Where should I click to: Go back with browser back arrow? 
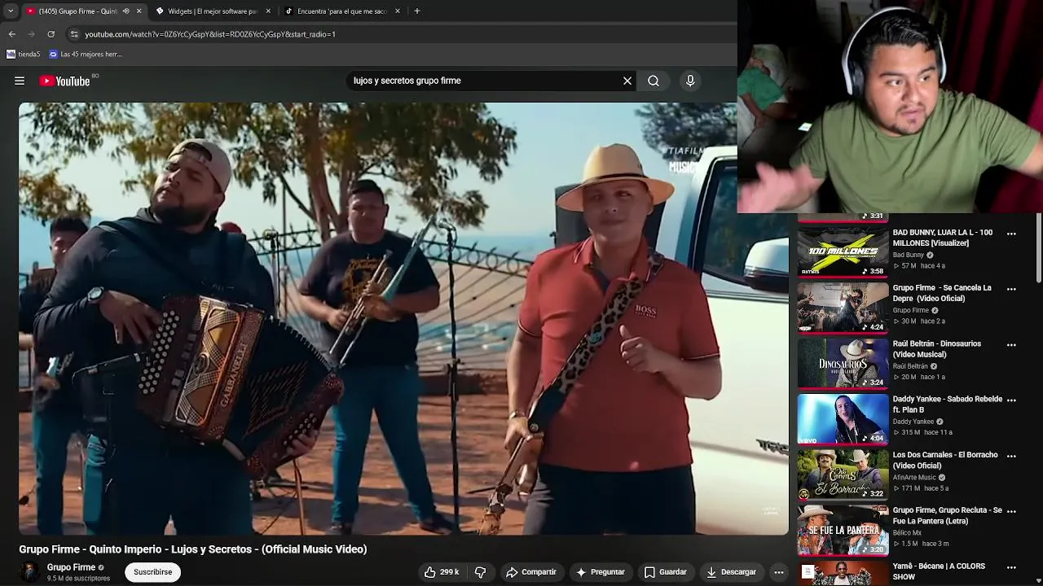pyautogui.click(x=11, y=34)
